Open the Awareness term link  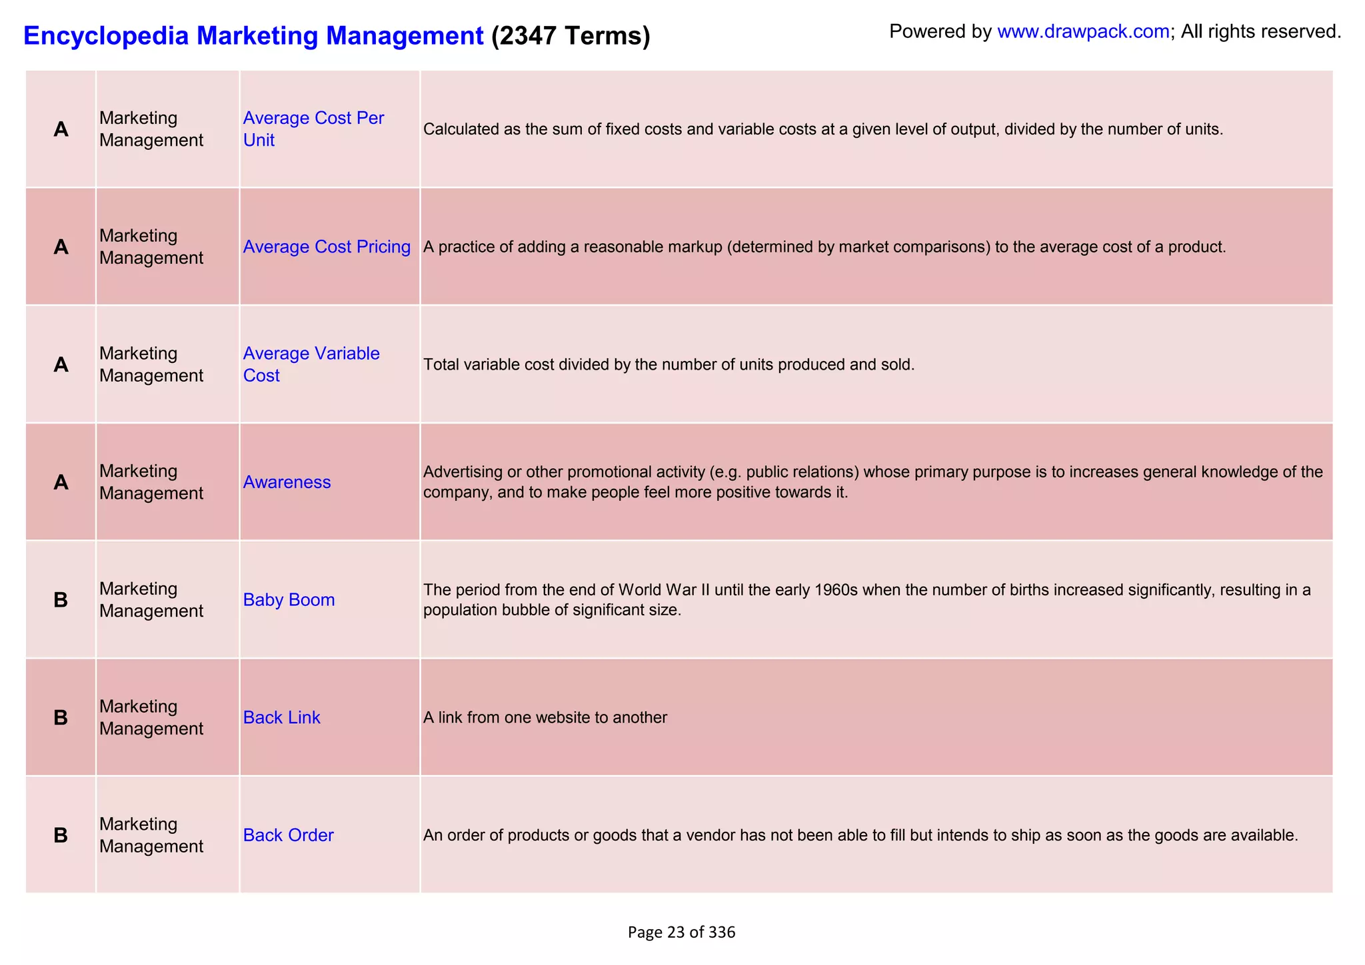pyautogui.click(x=287, y=482)
